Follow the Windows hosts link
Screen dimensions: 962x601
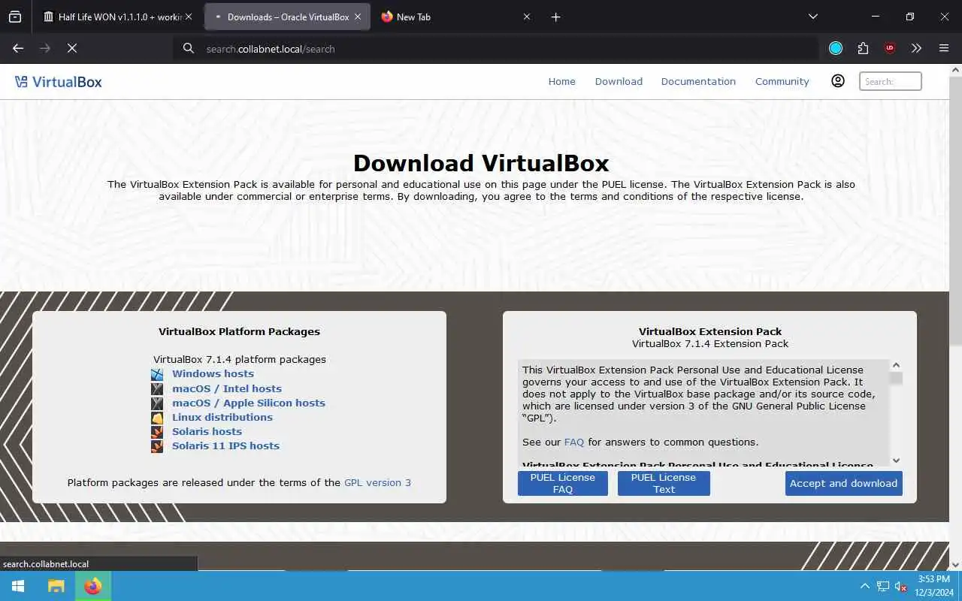(213, 373)
